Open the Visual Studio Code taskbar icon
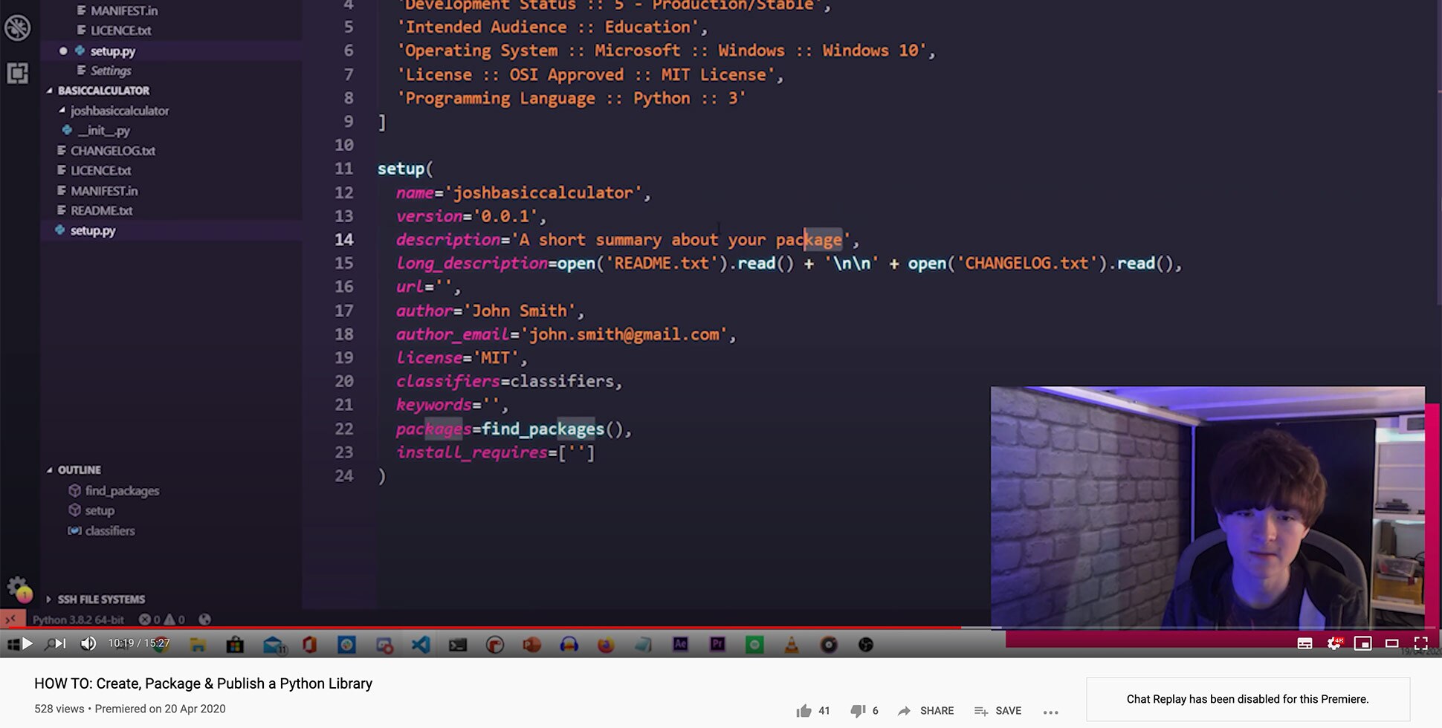This screenshot has width=1442, height=728. click(x=421, y=645)
